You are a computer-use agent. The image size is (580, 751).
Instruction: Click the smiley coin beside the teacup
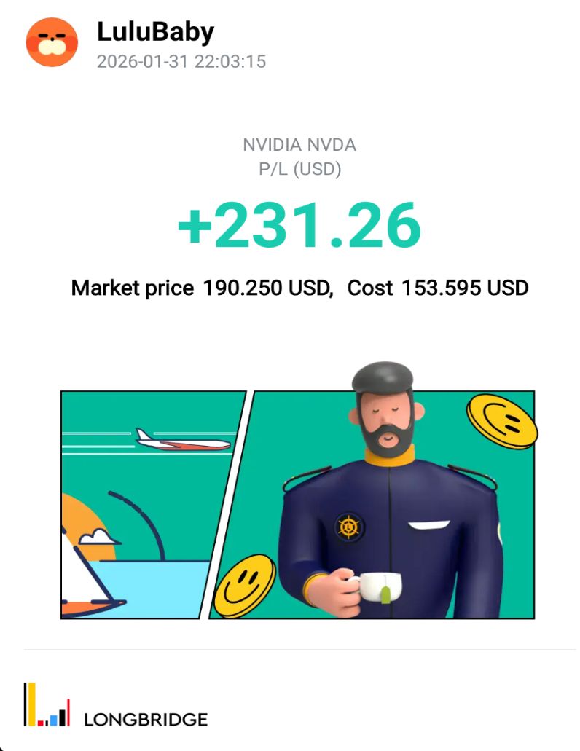pos(245,586)
